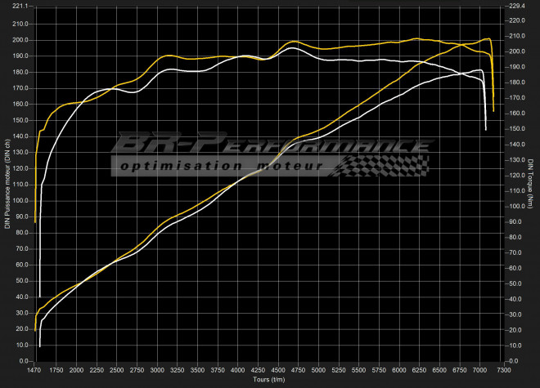Image resolution: width=540 pixels, height=388 pixels.
Task: Pick the 5500 rpm tick label
Action: 359,370
